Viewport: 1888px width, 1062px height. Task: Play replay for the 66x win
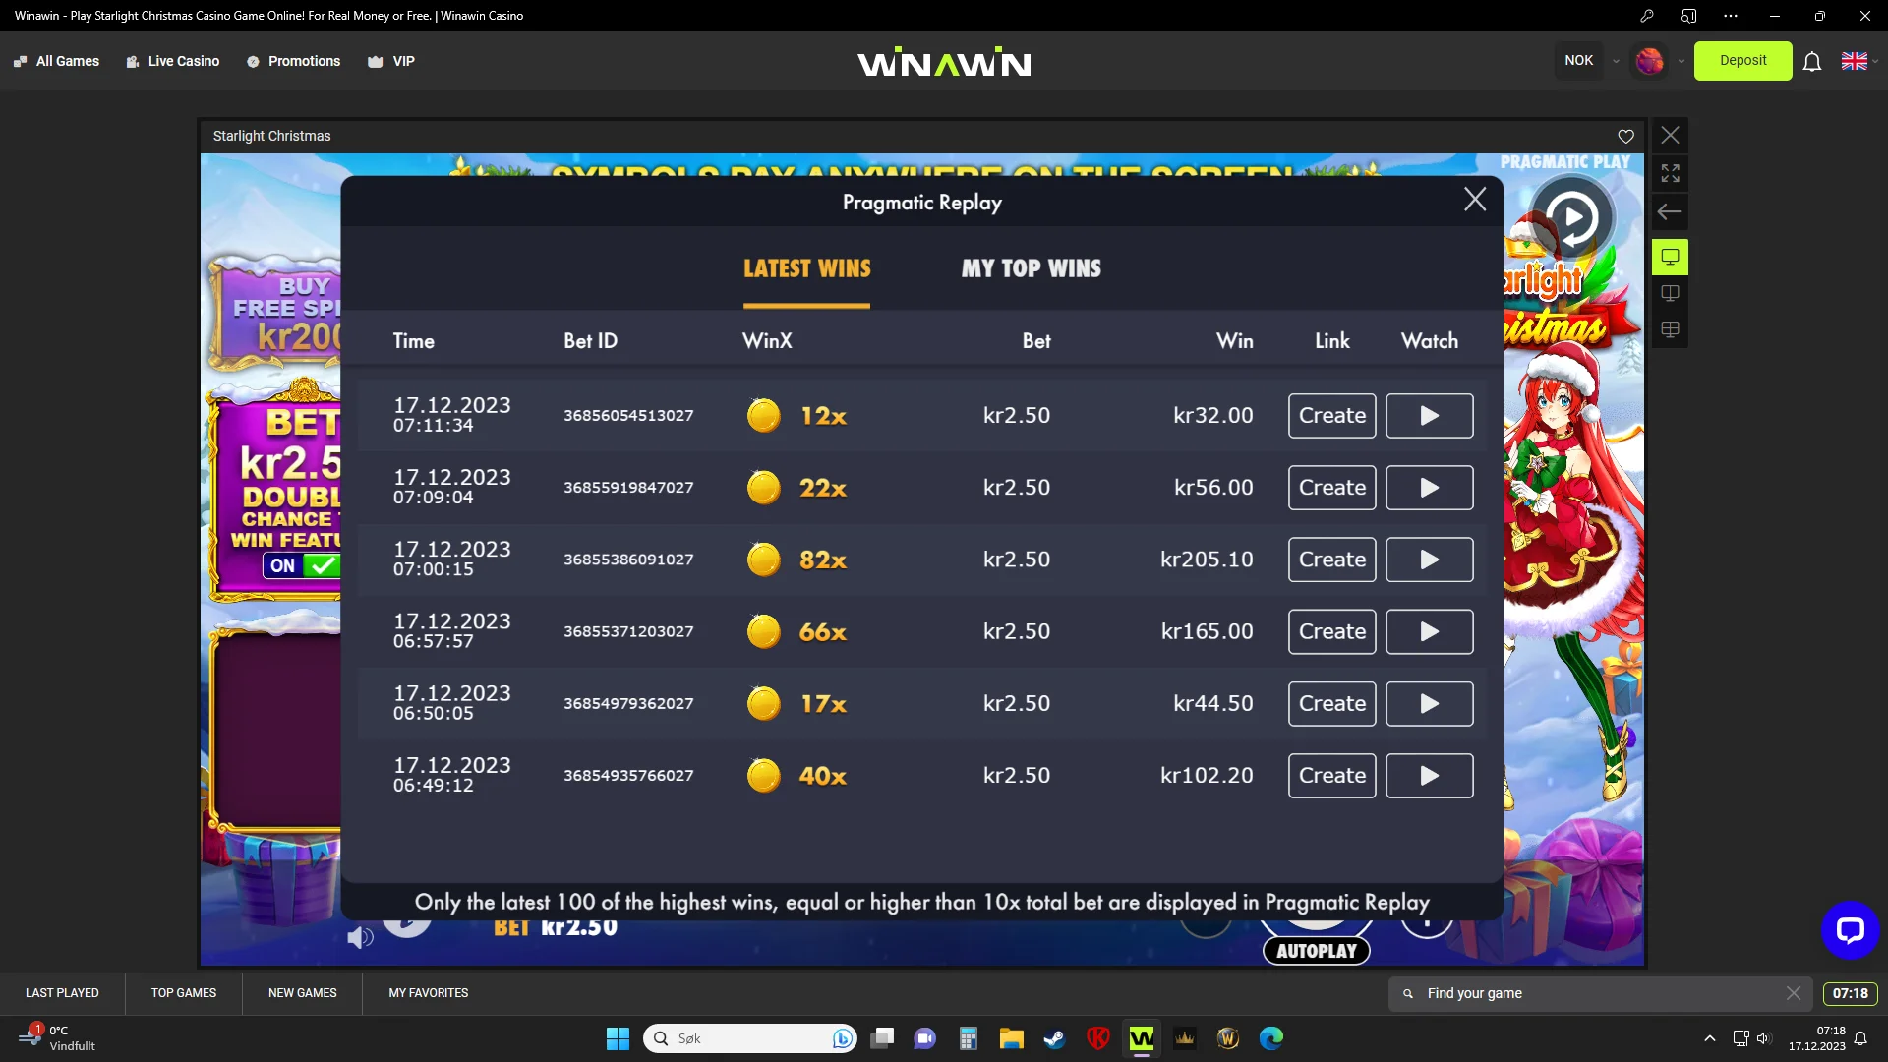(1430, 631)
